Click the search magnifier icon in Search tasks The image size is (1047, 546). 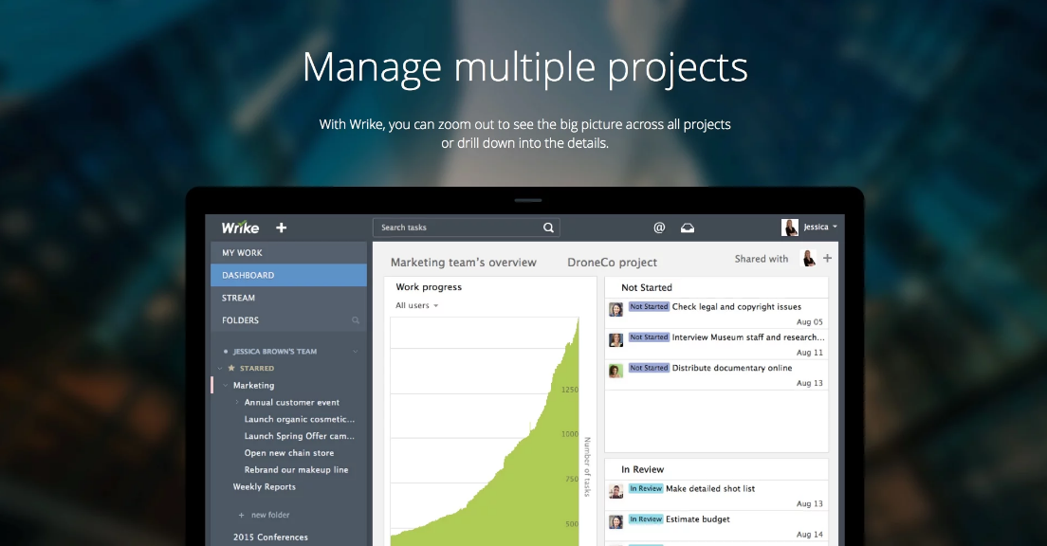[x=548, y=227]
